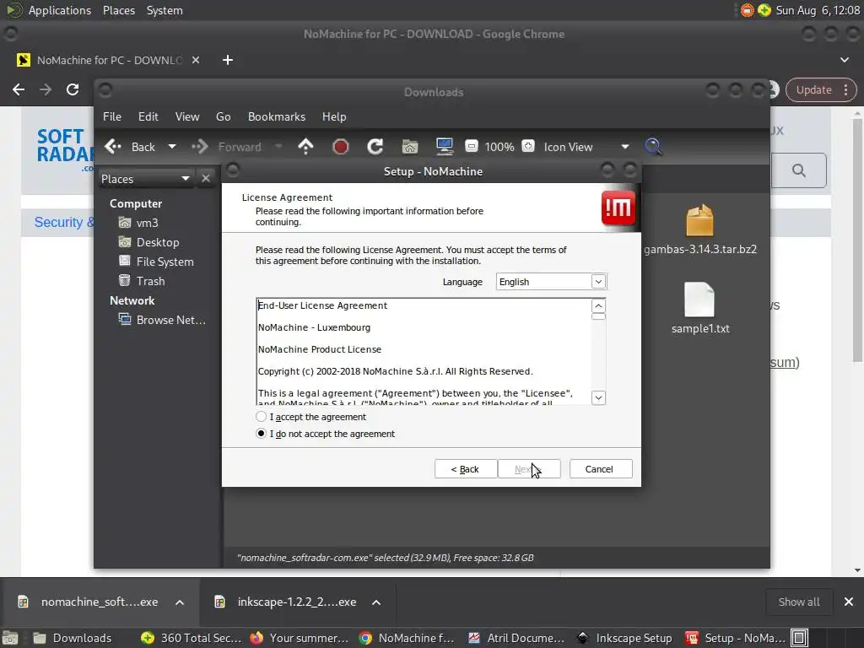Select 'I do not accept the agreement' option
864x648 pixels.
click(x=262, y=434)
